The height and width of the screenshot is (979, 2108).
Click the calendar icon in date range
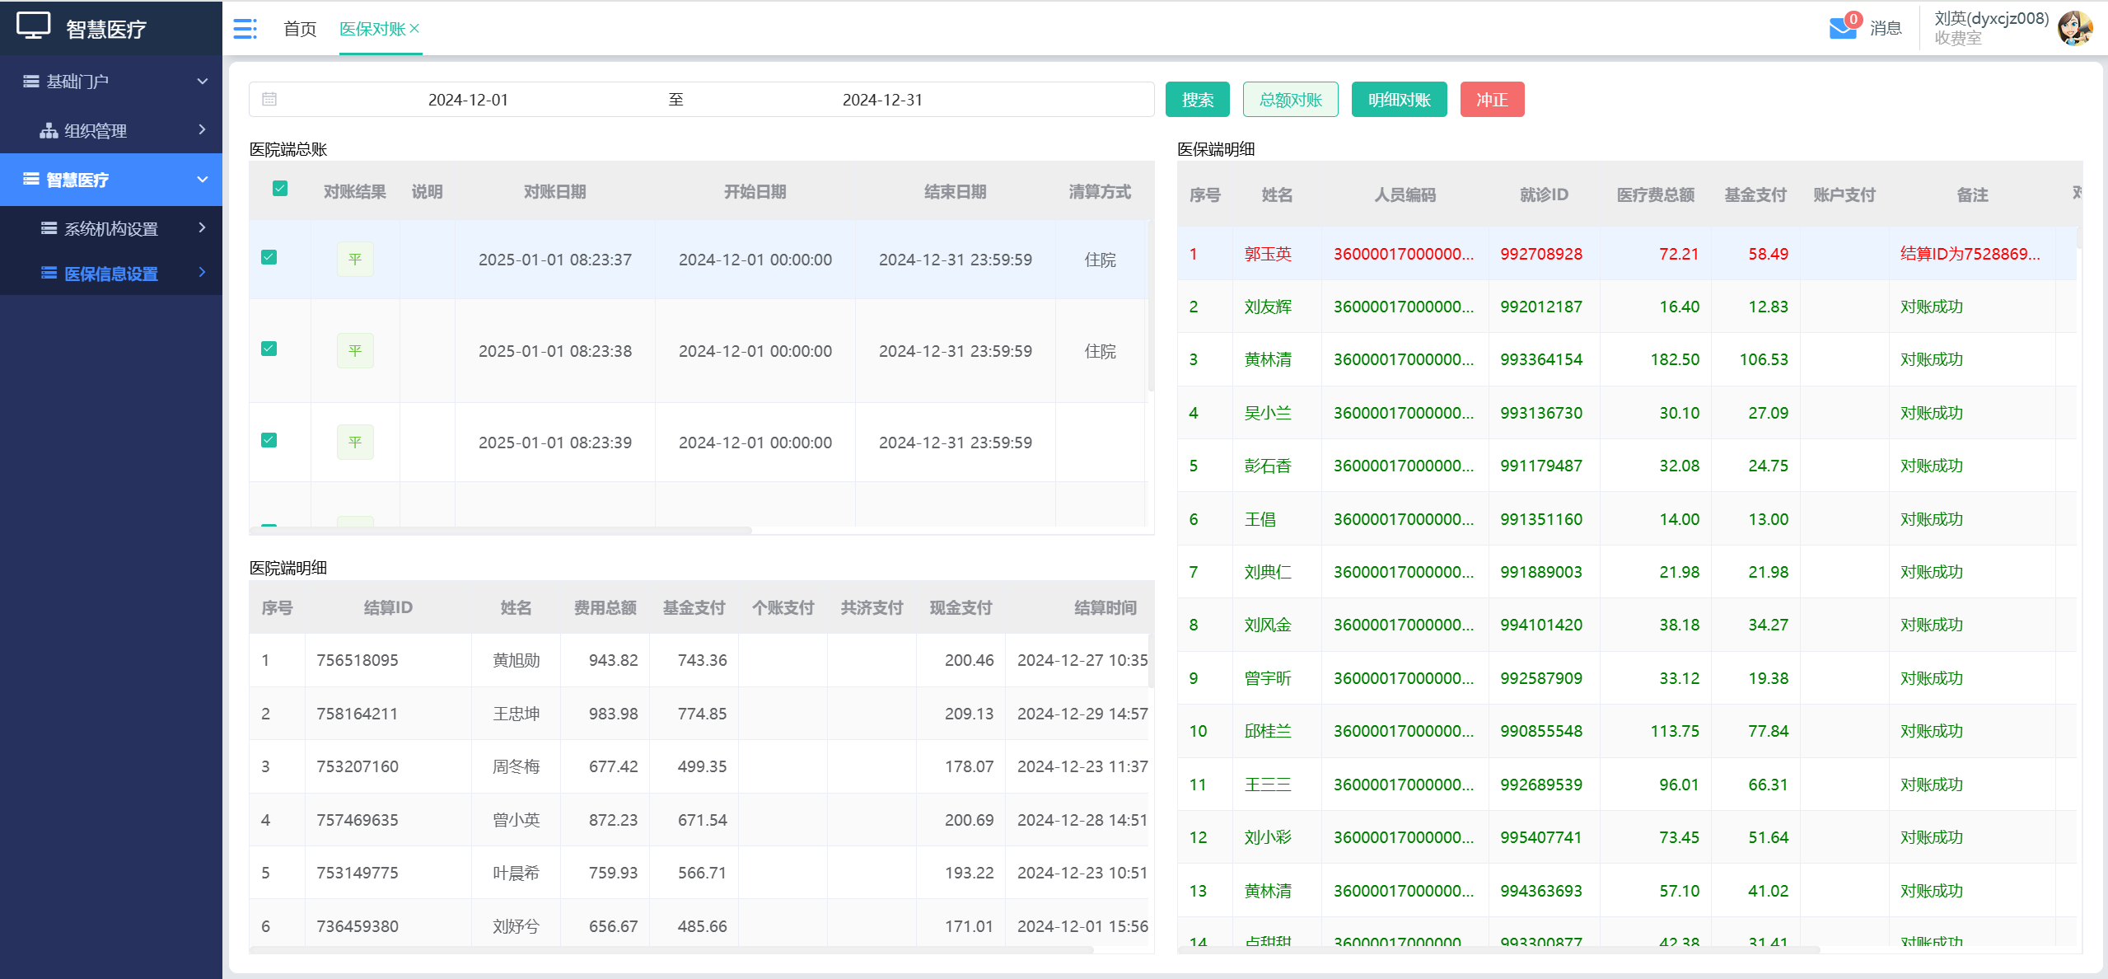269,100
